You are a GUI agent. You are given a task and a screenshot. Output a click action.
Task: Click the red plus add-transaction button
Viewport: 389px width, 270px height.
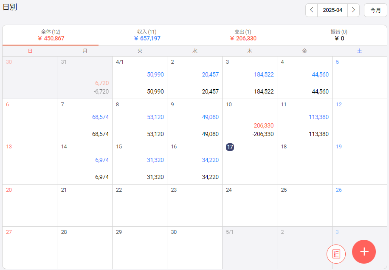tap(364, 252)
